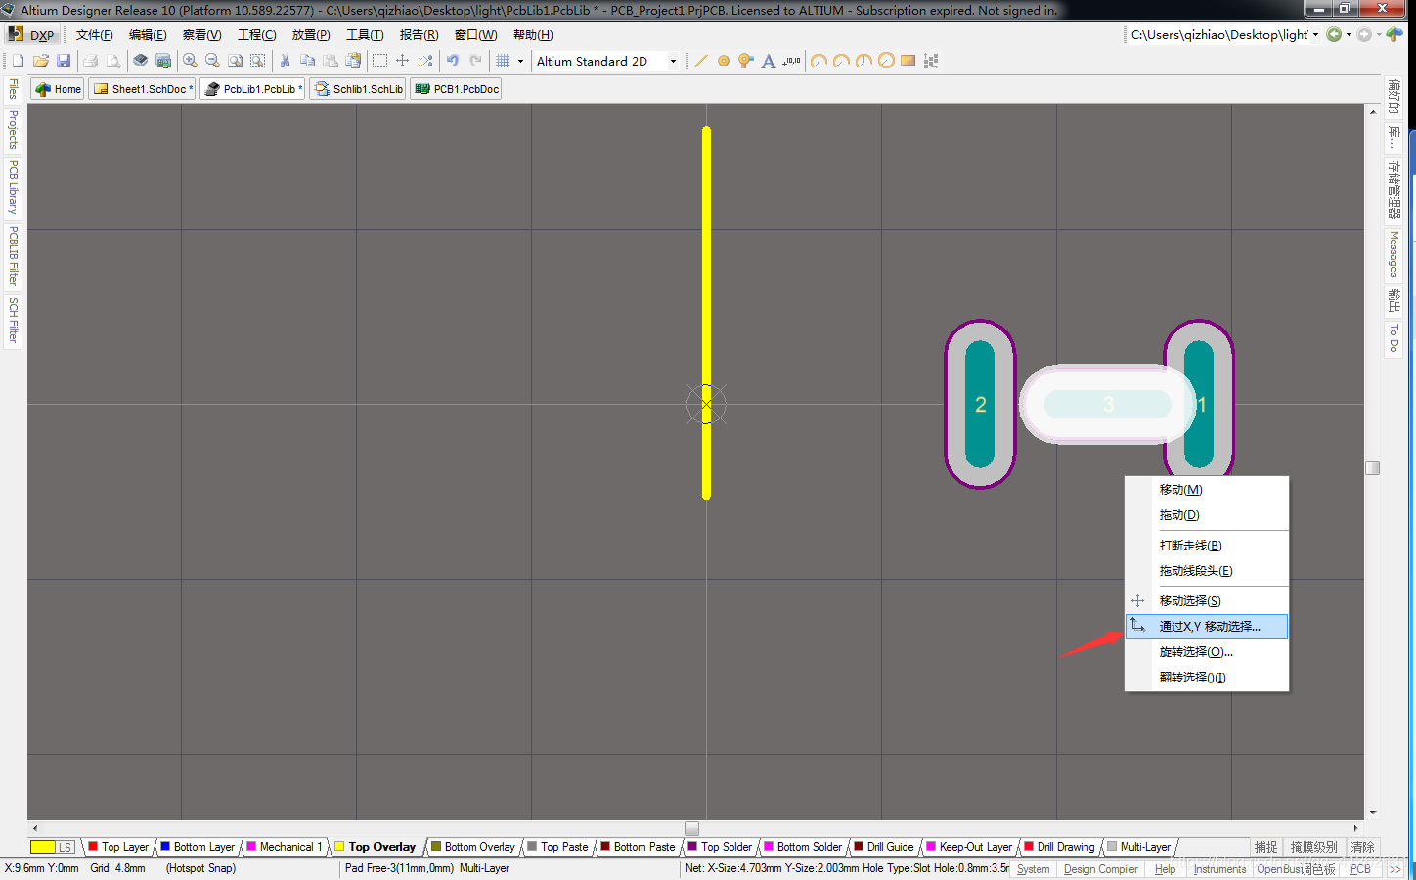Choose 拖动(D) from the context menu
The width and height of the screenshot is (1416, 880).
point(1207,515)
